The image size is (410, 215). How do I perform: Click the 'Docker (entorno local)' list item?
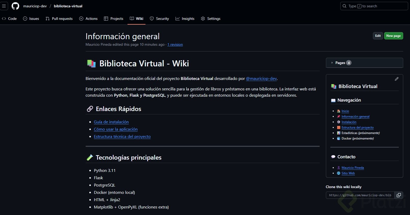[114, 192]
